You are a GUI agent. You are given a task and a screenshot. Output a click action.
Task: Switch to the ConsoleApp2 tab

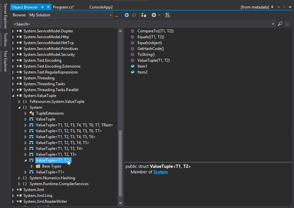tap(101, 7)
